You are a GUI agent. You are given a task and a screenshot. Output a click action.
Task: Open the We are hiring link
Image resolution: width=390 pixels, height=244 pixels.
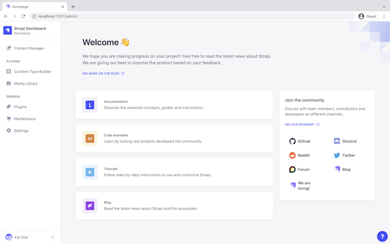point(300,186)
